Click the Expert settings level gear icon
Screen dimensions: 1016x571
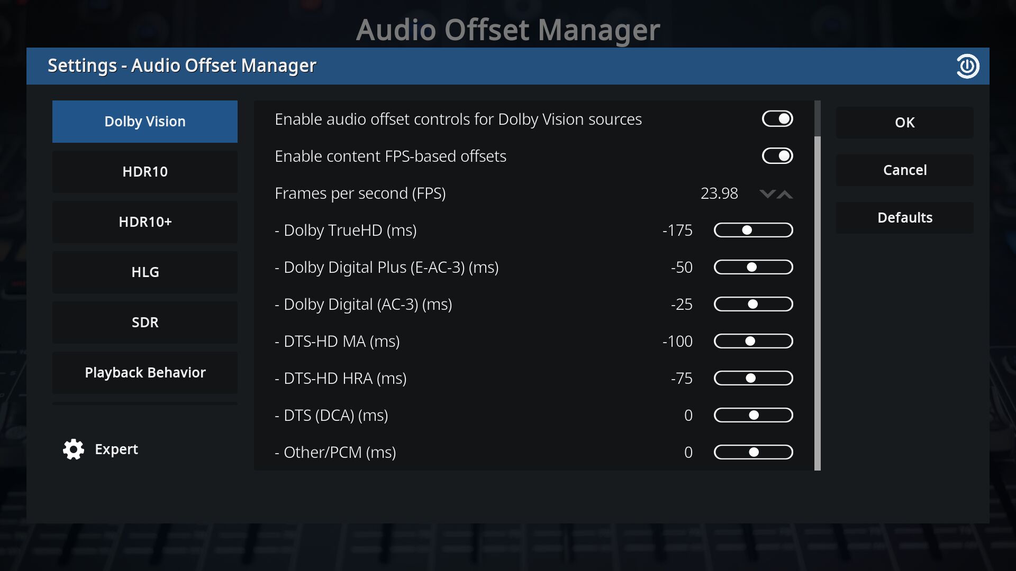(x=74, y=449)
